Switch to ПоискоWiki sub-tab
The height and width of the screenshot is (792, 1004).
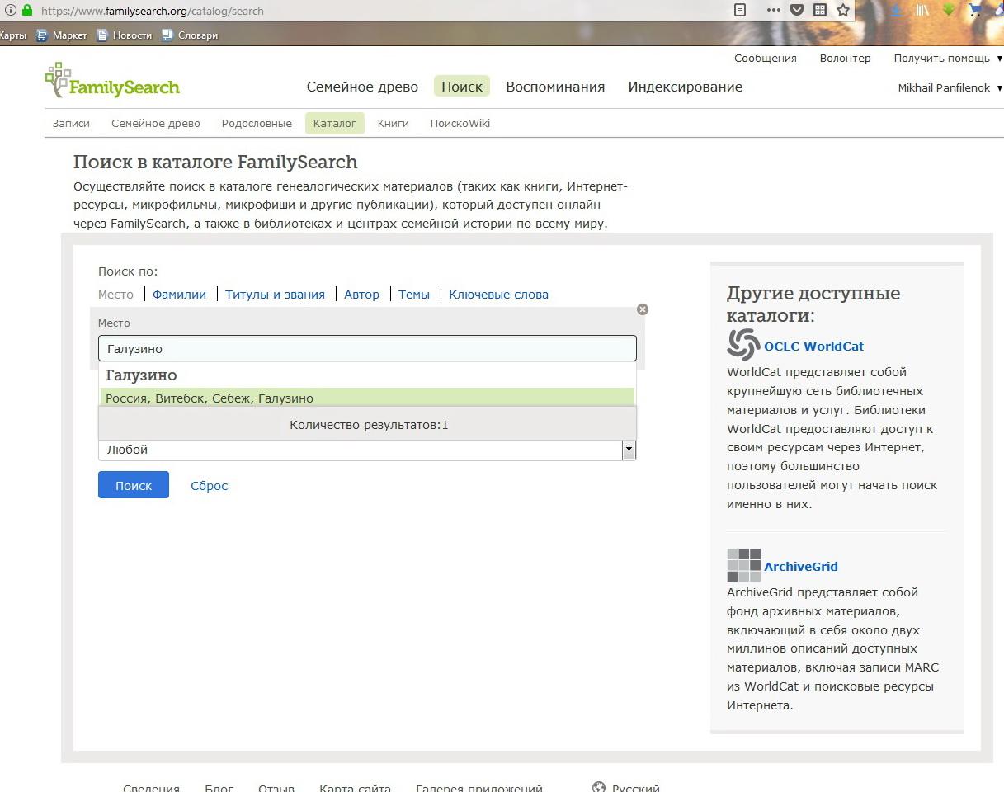coord(460,123)
